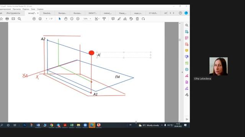Click the weather Mostly cloudy widget
This screenshot has width=245, height=137.
pos(149,125)
